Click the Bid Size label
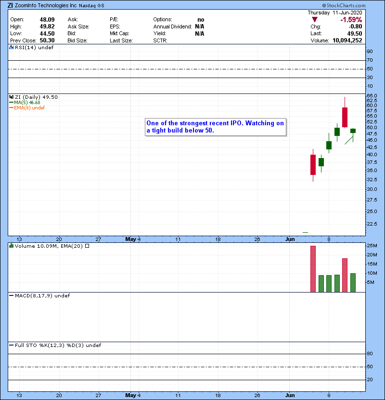 pos(77,40)
